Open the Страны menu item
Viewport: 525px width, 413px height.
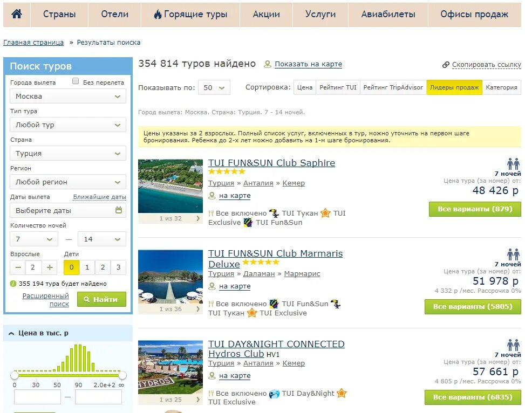click(x=59, y=14)
